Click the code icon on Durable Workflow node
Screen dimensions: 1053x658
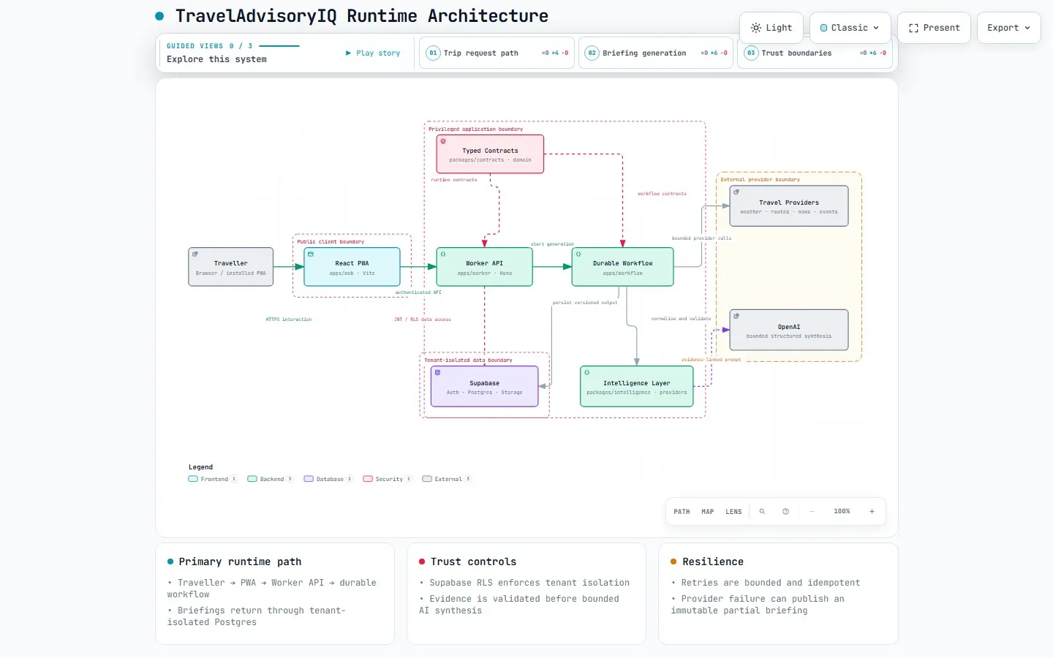pyautogui.click(x=578, y=254)
